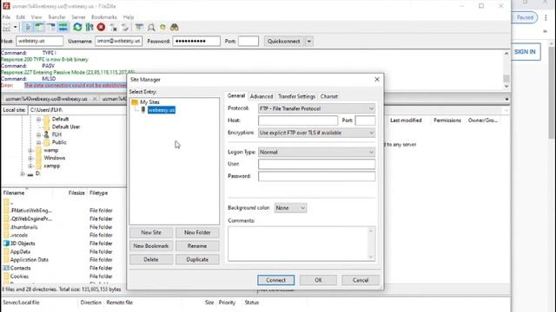556x312 pixels.
Task: Open the Transfer menu
Action: 56,17
